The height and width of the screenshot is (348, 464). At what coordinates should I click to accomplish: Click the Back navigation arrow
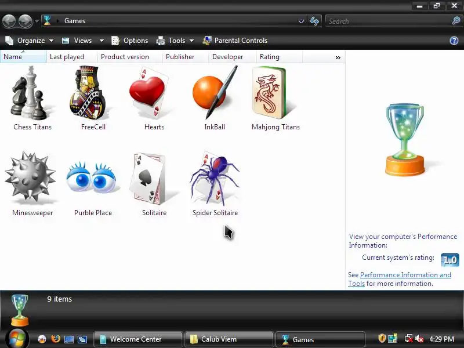point(9,21)
